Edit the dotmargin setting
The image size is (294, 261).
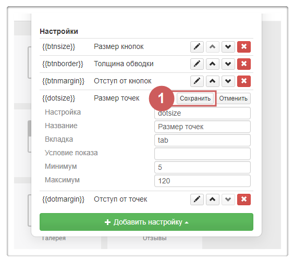(x=197, y=200)
